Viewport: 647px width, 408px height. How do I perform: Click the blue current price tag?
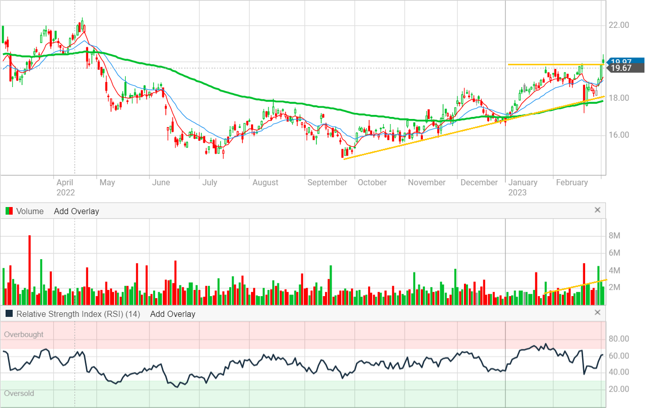point(621,61)
